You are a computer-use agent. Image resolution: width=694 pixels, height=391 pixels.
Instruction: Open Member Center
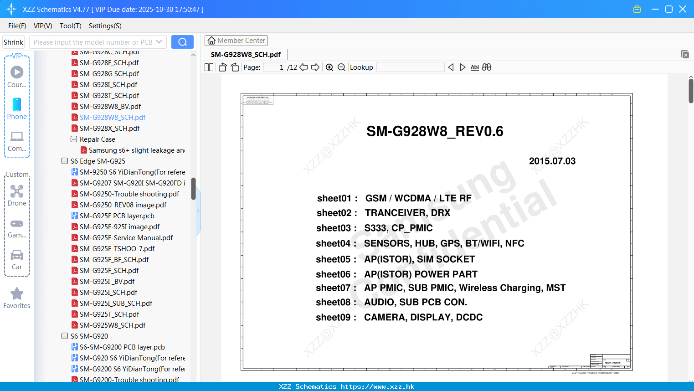coord(236,41)
